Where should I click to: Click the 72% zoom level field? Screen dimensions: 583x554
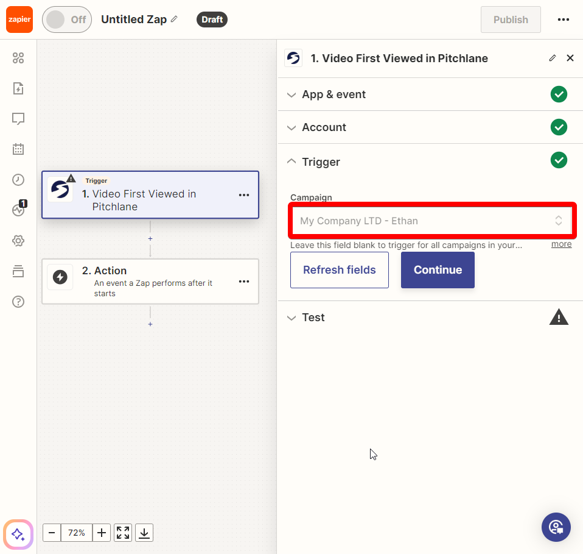click(77, 533)
